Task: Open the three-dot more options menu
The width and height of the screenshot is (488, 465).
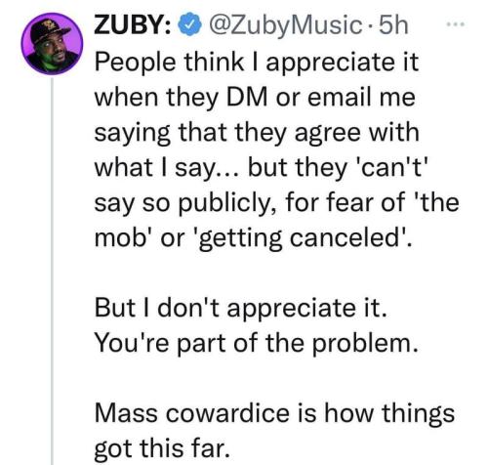Action: (x=455, y=24)
